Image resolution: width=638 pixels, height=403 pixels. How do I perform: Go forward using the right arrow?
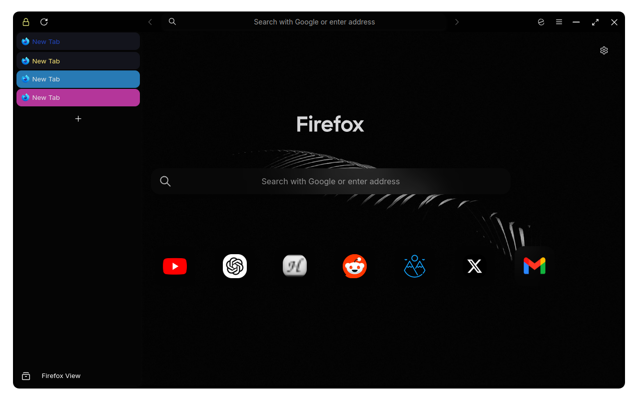(x=457, y=22)
